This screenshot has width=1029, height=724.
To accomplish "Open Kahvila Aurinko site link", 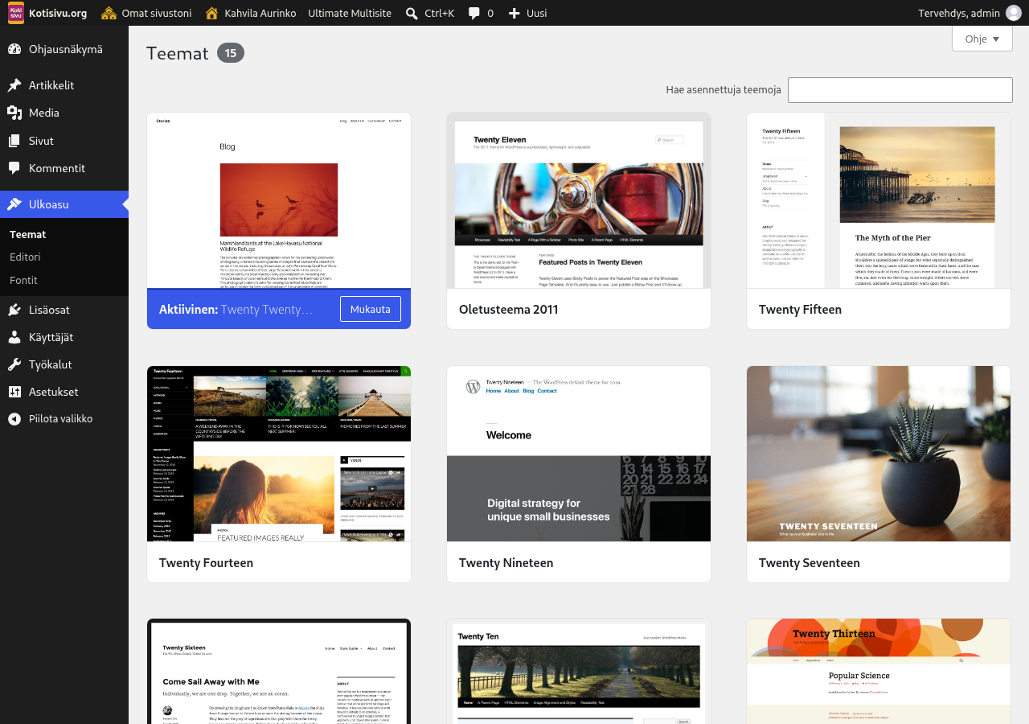I will (250, 13).
